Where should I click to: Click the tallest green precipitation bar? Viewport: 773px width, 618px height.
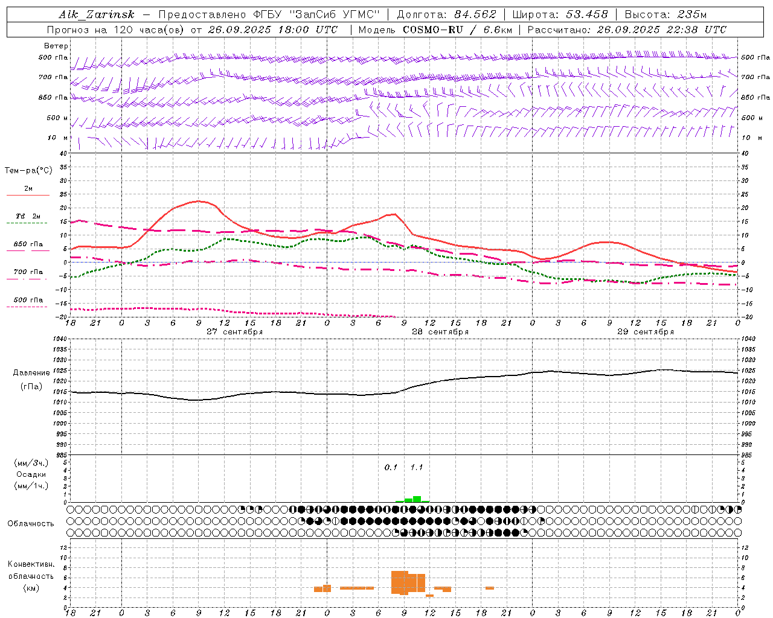pyautogui.click(x=417, y=499)
